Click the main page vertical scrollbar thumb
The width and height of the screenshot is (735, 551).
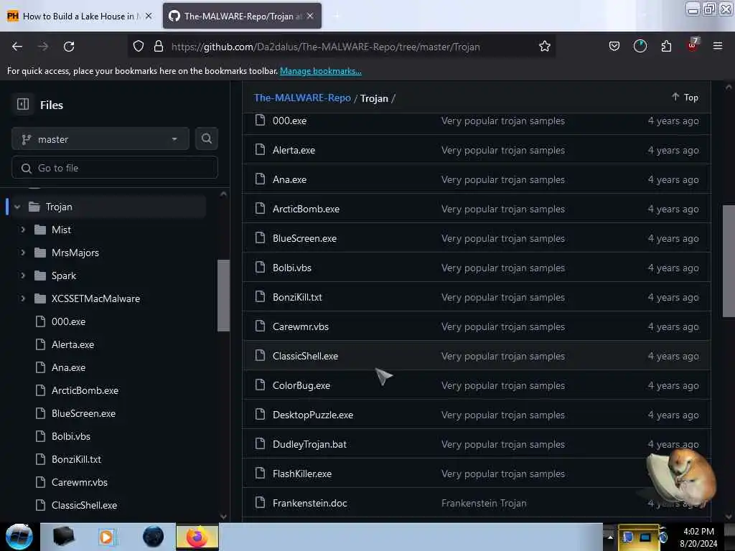coord(729,261)
